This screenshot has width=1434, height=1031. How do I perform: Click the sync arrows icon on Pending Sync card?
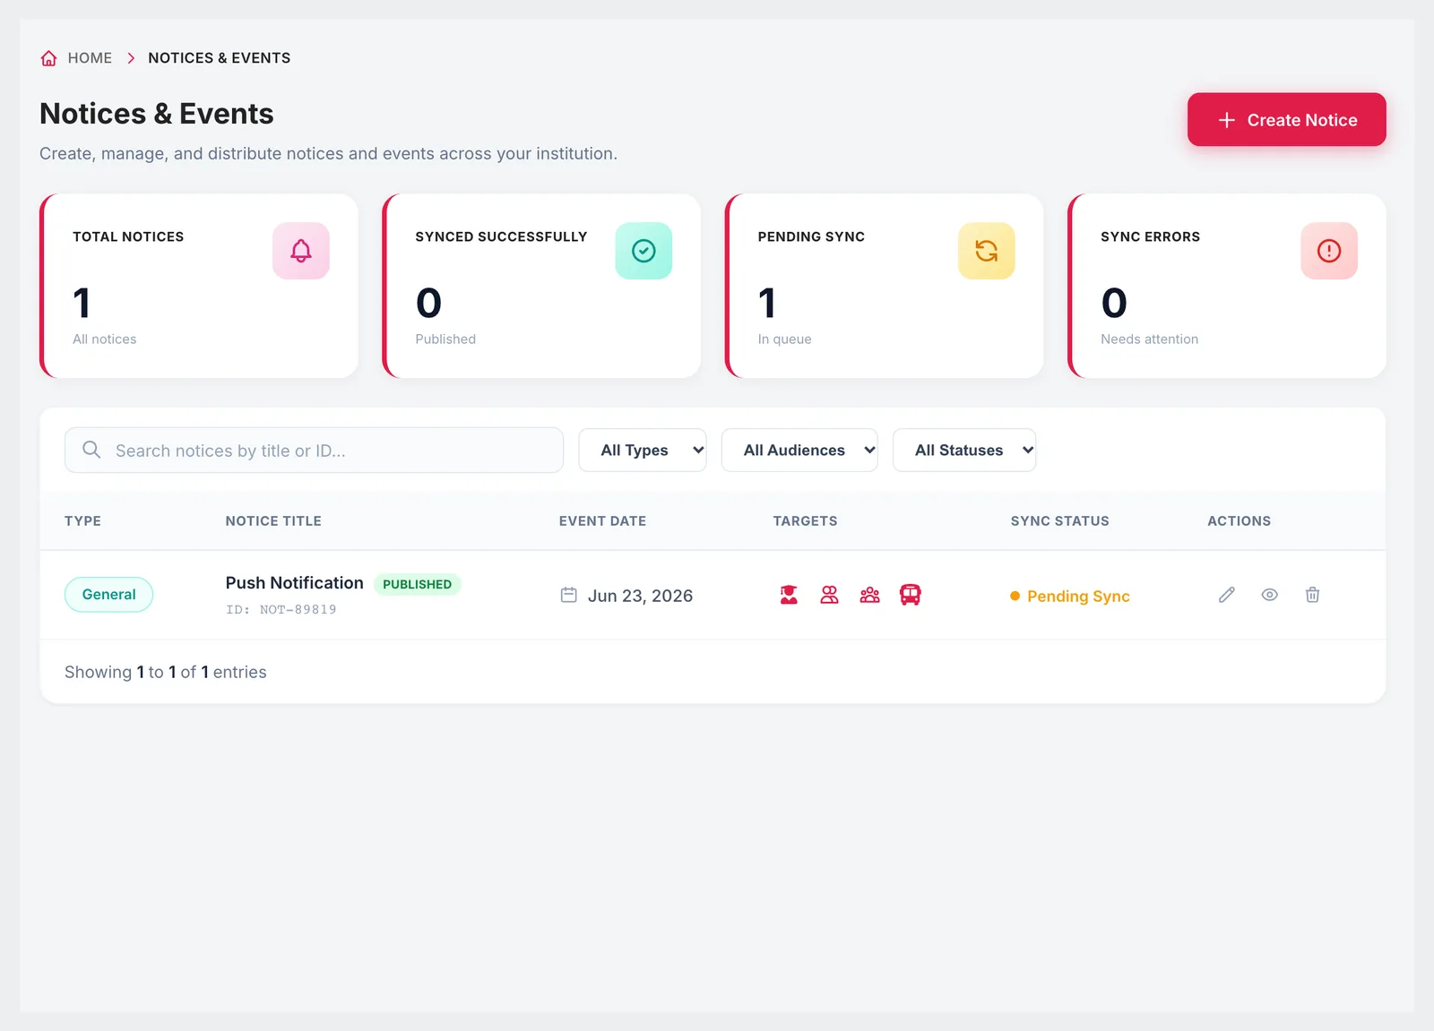(x=987, y=251)
